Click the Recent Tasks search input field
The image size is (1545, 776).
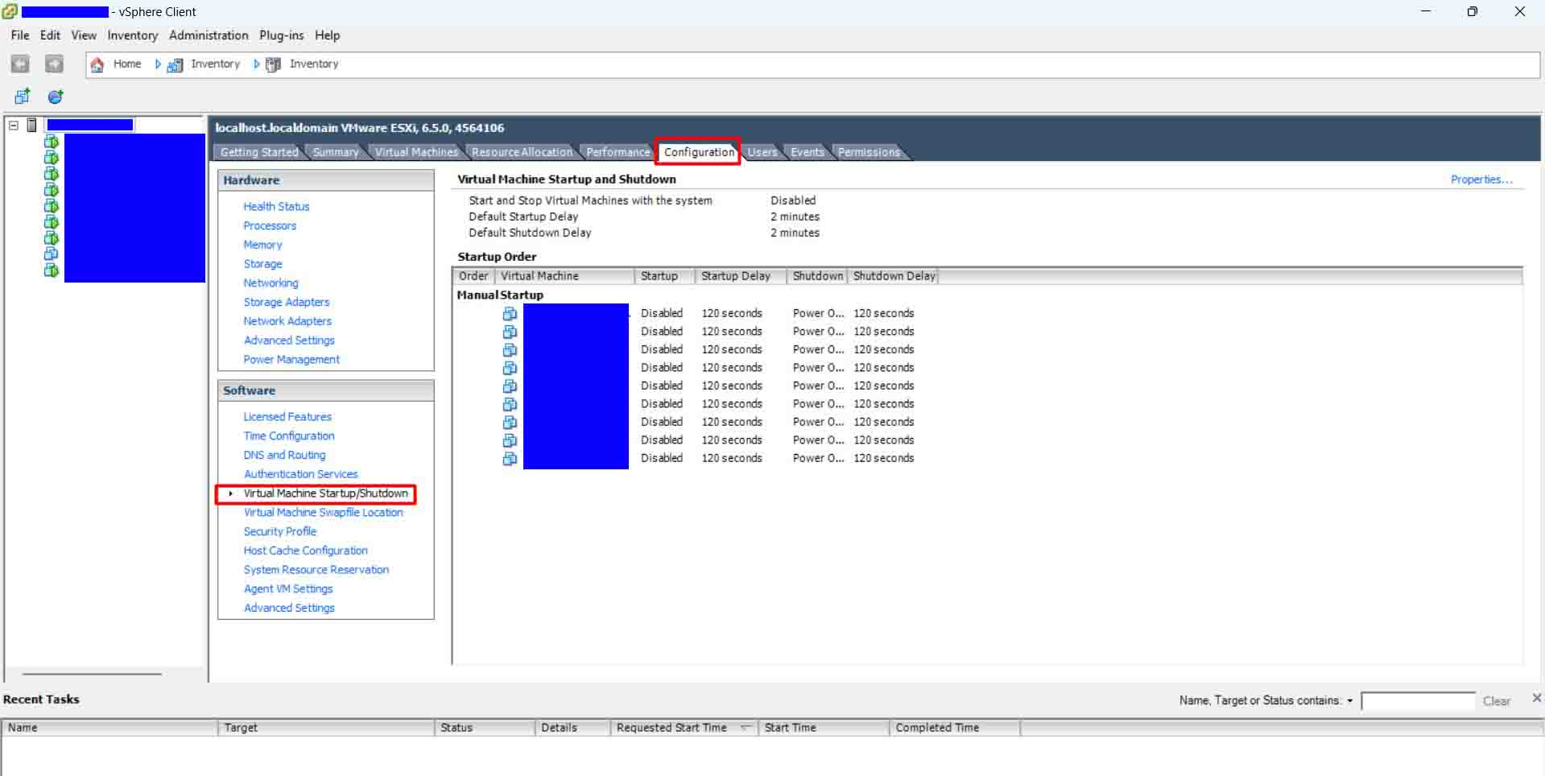coord(1417,701)
